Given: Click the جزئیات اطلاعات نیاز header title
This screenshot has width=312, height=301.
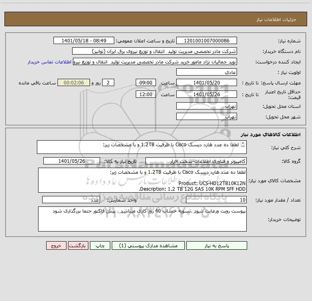Looking at the screenshot, I should point(276,19).
